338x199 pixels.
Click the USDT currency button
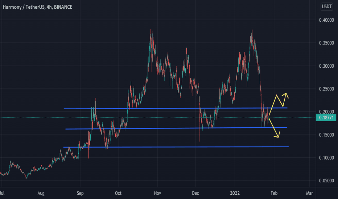coord(326,7)
